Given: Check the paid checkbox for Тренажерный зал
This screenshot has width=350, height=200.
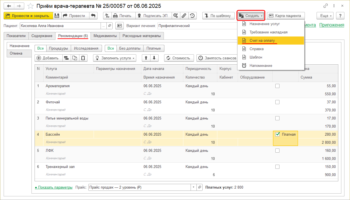Looking at the screenshot, I should point(277,167).
